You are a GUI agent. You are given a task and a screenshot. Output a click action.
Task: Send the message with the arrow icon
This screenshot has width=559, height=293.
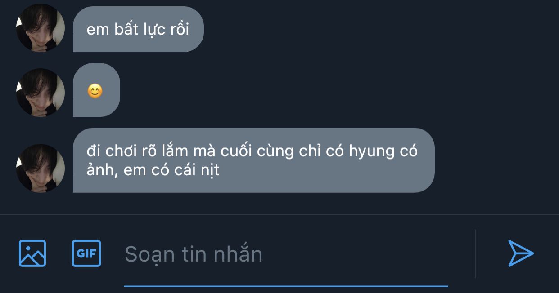tap(521, 253)
